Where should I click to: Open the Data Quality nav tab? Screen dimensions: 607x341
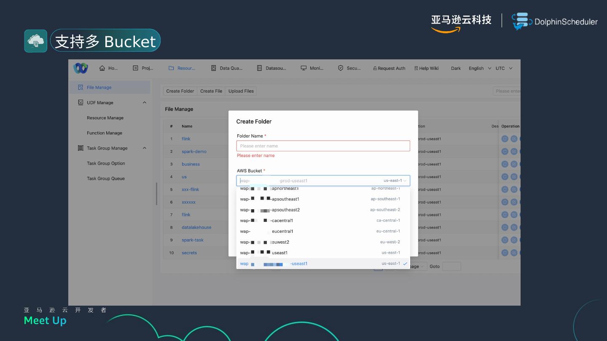pyautogui.click(x=227, y=68)
